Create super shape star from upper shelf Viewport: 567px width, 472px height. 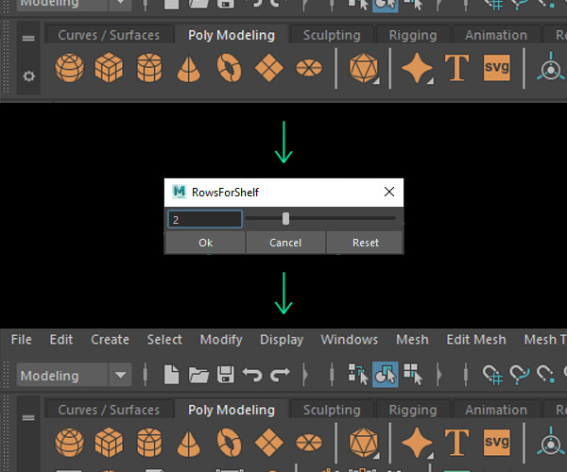click(x=417, y=68)
